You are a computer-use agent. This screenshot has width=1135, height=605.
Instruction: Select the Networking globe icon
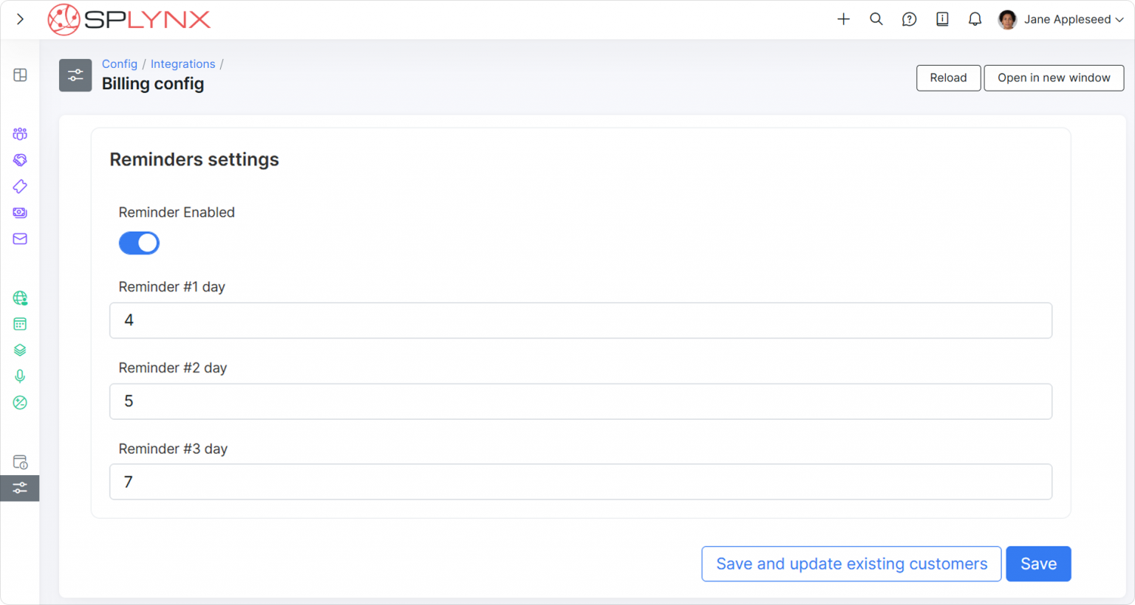click(x=19, y=298)
